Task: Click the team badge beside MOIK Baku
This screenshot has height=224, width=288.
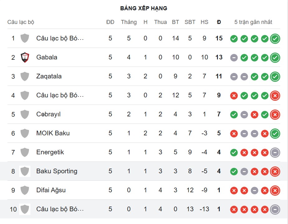Action: point(24,133)
